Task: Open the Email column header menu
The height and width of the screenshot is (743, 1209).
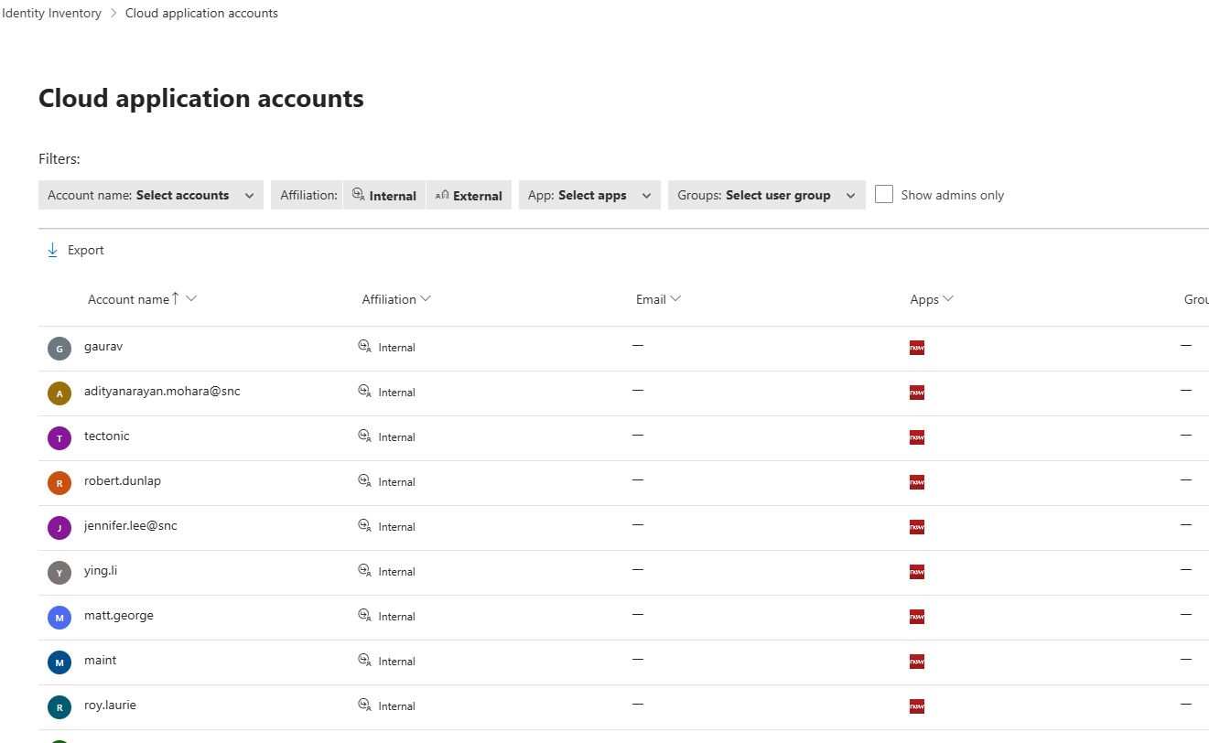Action: (675, 298)
